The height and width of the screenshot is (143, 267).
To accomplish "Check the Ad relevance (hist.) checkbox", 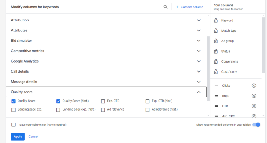I will pos(148,110).
